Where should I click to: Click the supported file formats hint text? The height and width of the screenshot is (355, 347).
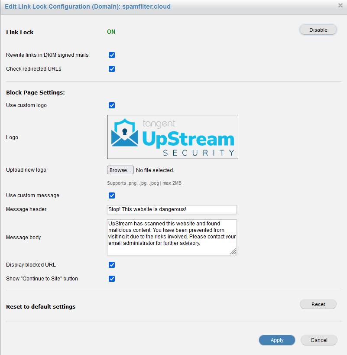point(144,183)
